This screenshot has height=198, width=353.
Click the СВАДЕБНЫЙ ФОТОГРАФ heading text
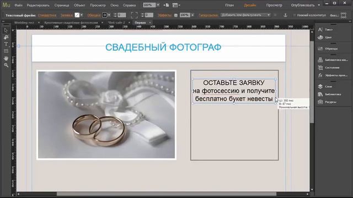click(163, 47)
